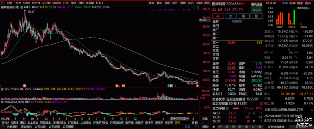Screen dimensions: 314x129
Task: Click the red calendar icon by 盘后交易量
Action: click(261, 104)
